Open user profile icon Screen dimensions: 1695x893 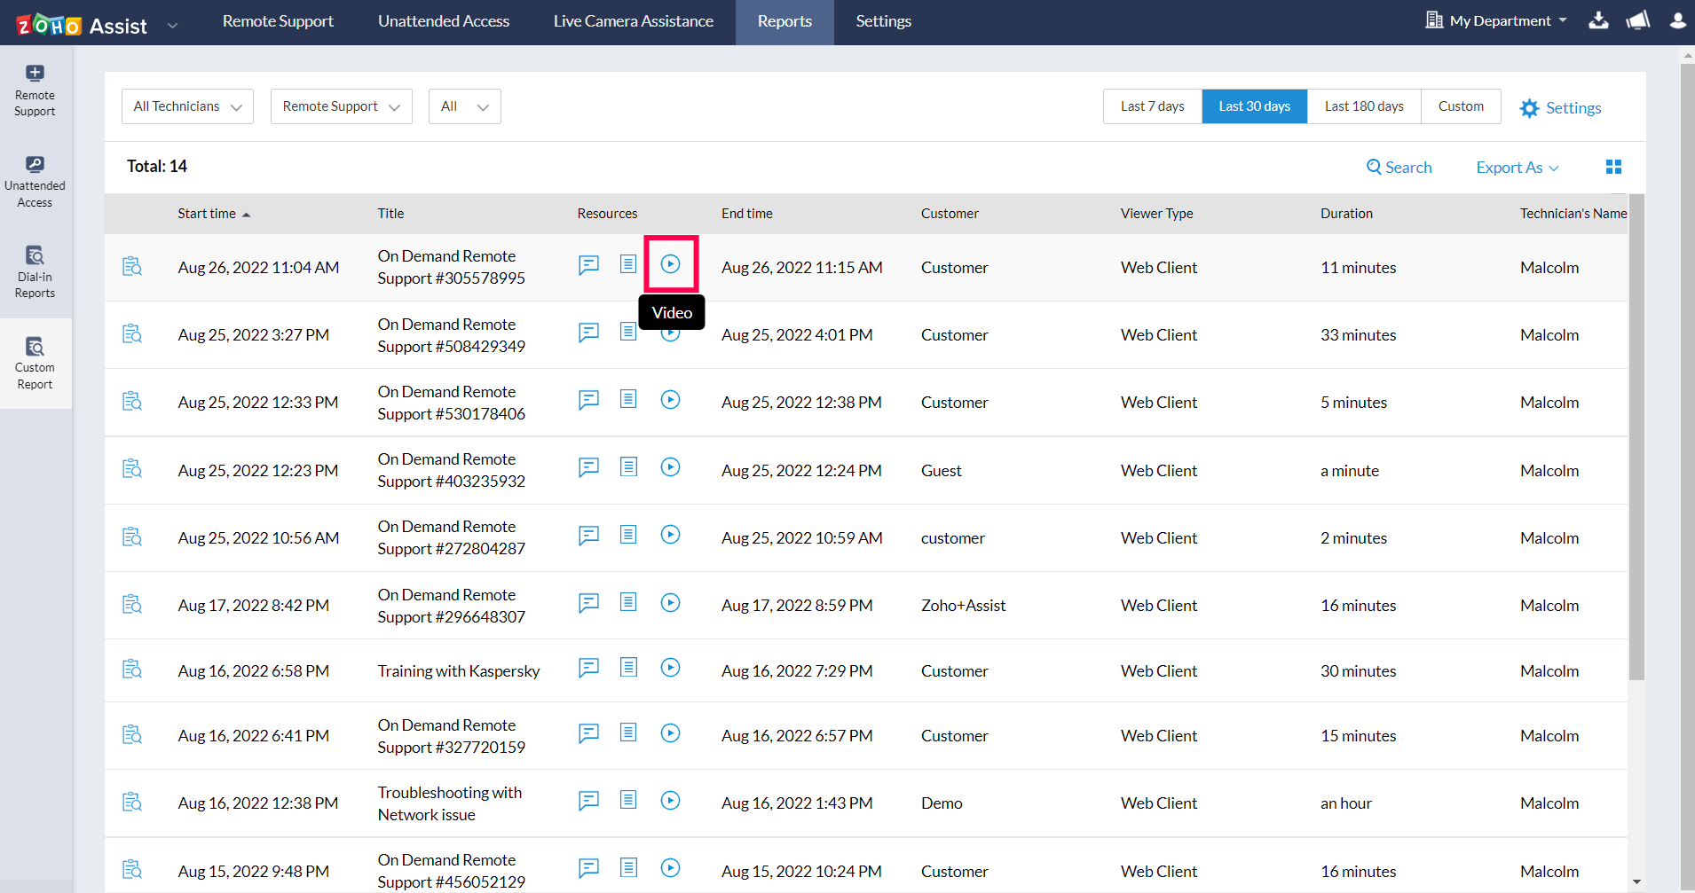1676,20
